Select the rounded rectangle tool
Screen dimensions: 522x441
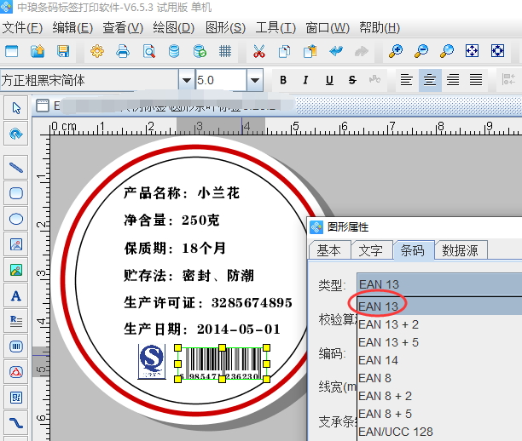point(16,193)
